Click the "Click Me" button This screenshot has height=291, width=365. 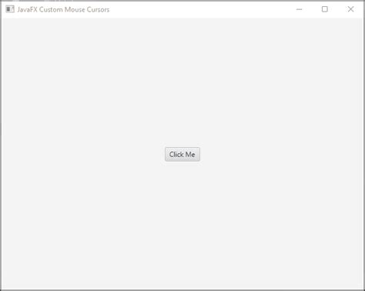click(x=182, y=154)
